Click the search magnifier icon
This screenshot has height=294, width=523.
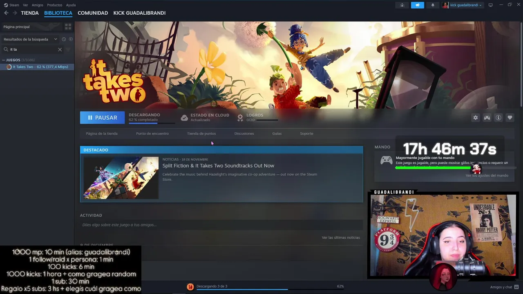coord(6,49)
